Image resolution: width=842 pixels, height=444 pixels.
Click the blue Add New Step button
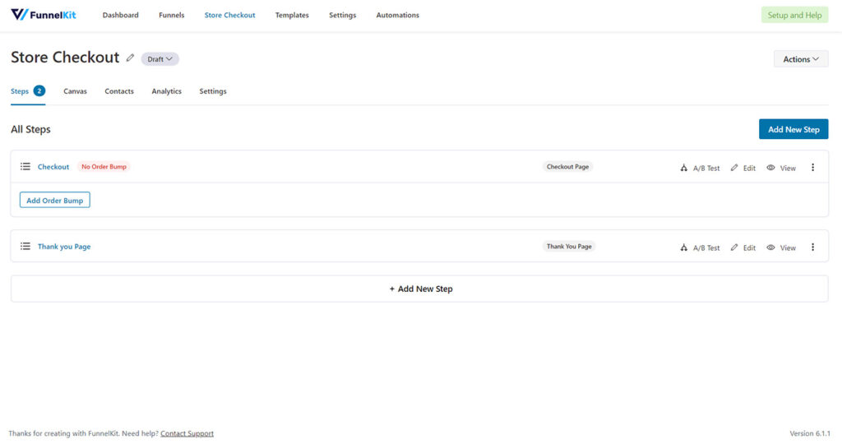[x=793, y=129]
